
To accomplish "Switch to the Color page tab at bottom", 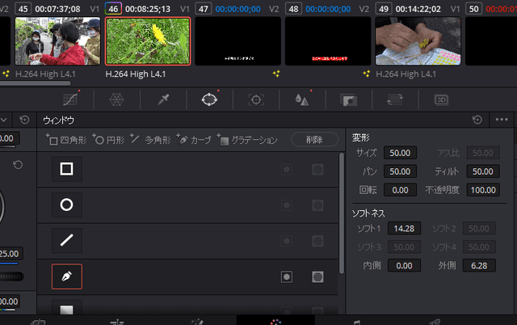I will point(275,322).
